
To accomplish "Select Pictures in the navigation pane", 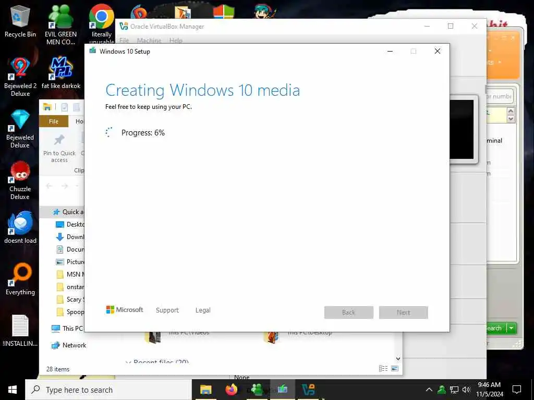I will (x=69, y=262).
